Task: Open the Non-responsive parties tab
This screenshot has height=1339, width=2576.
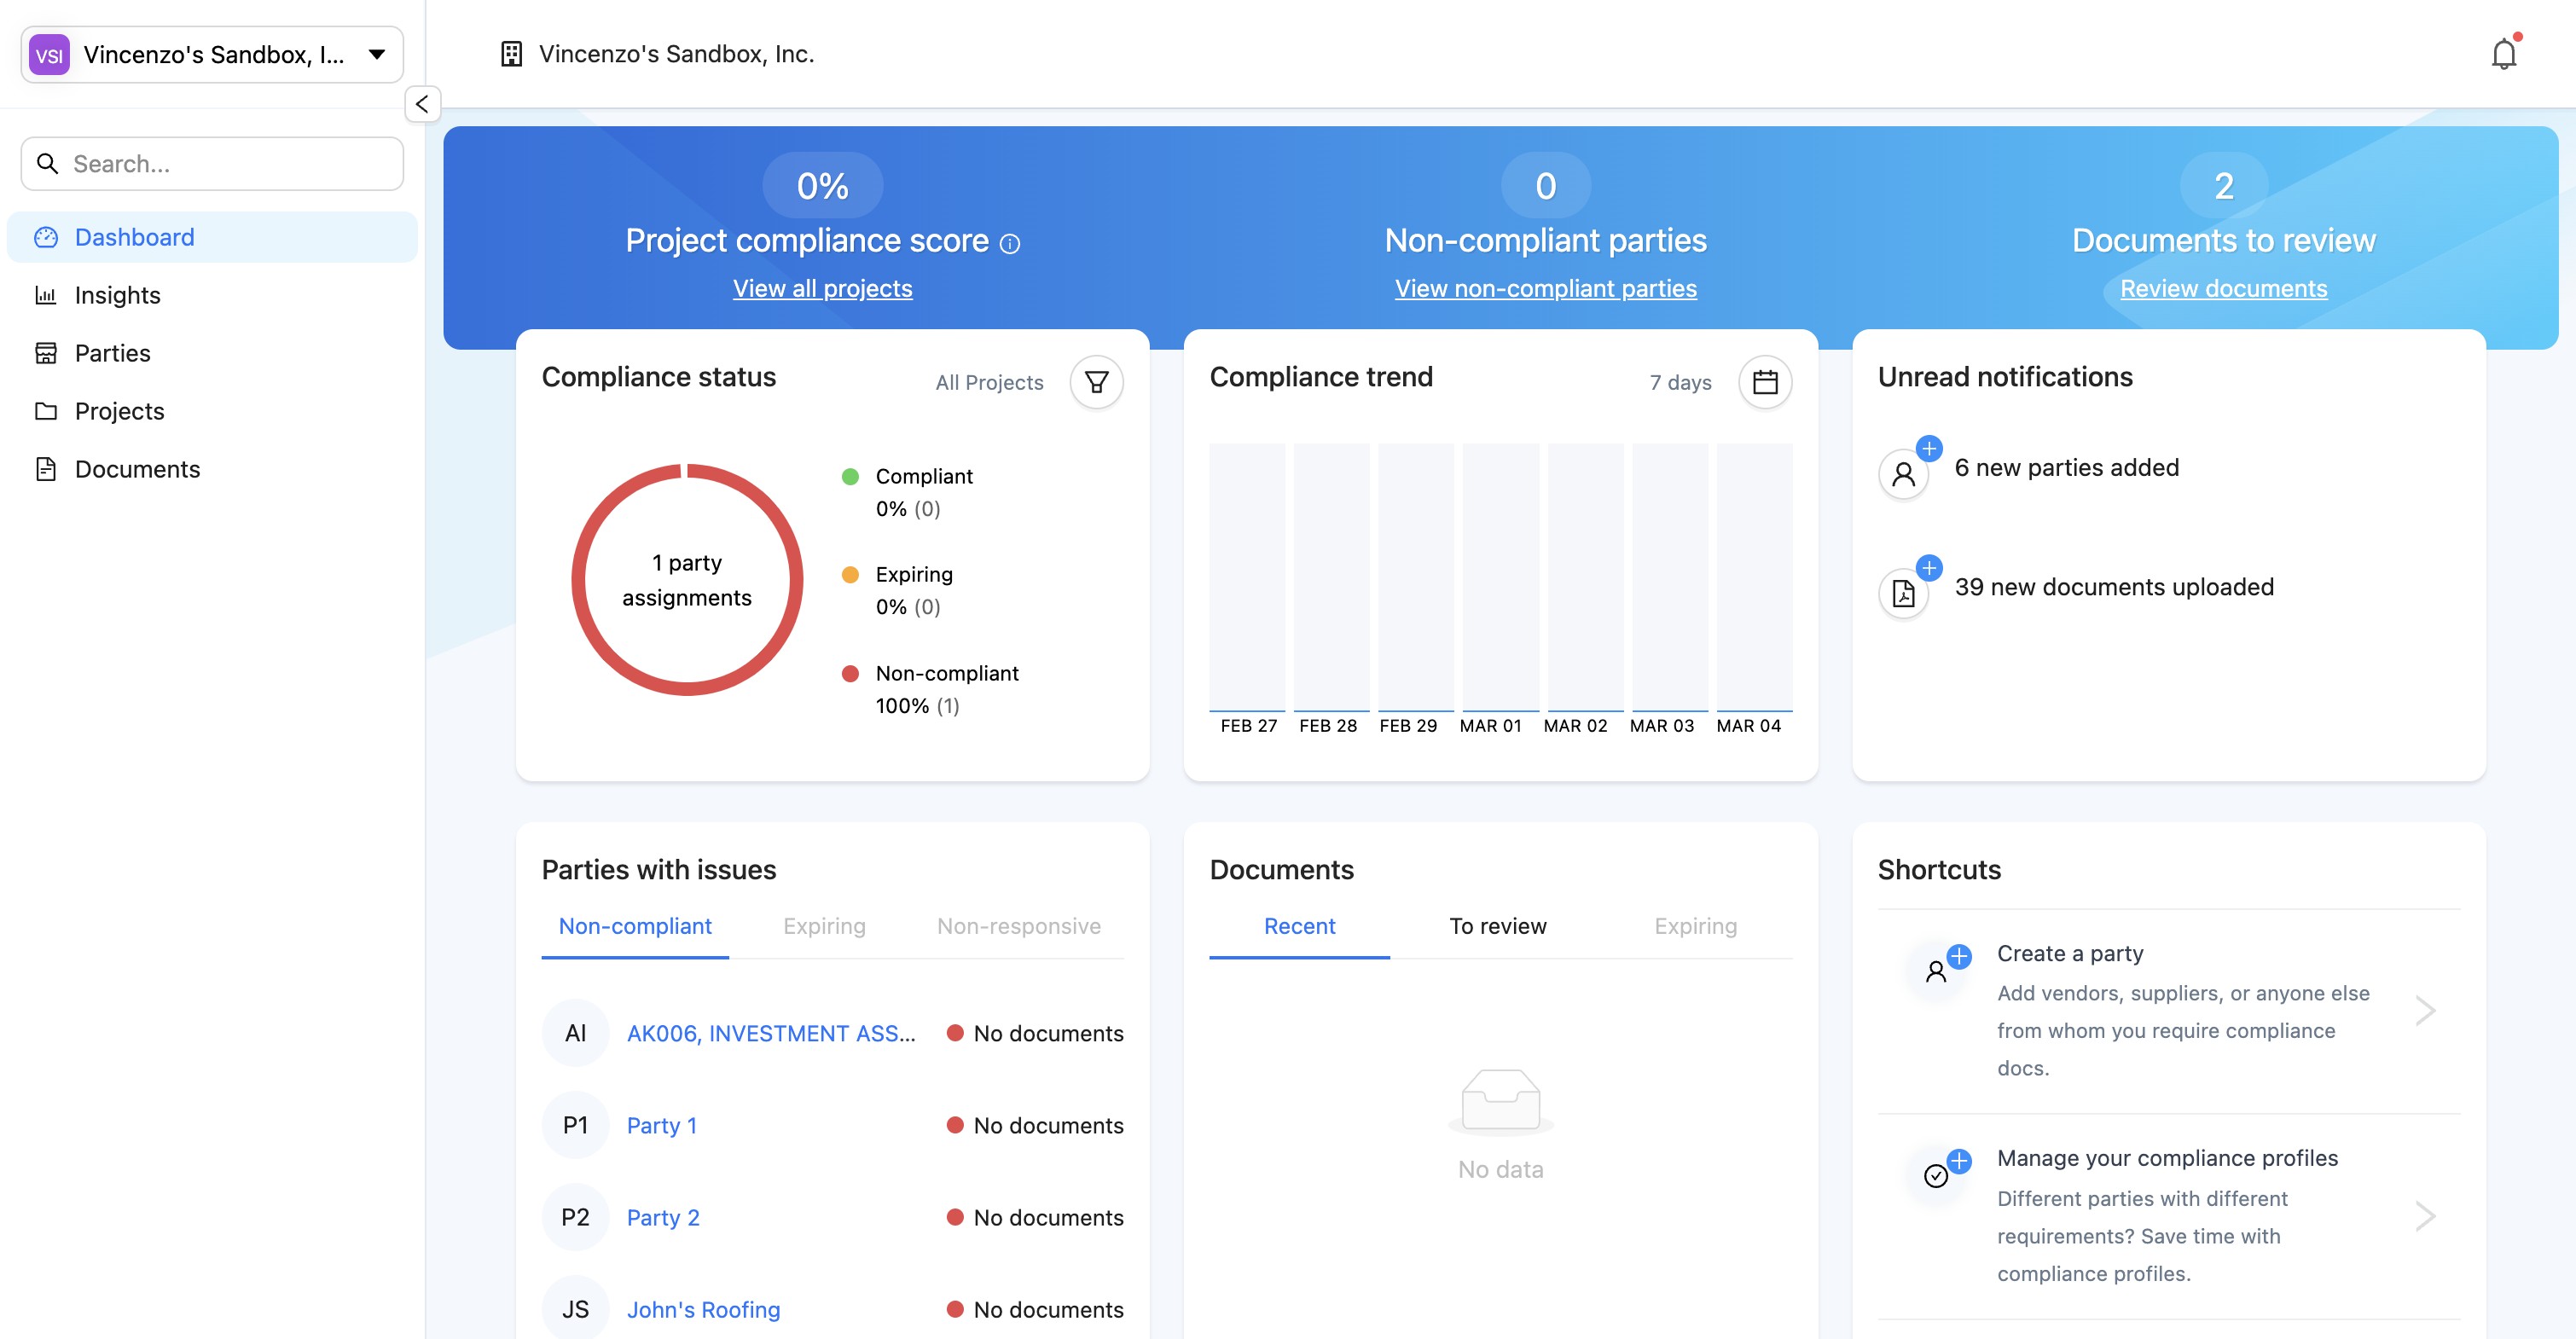Action: click(1018, 926)
